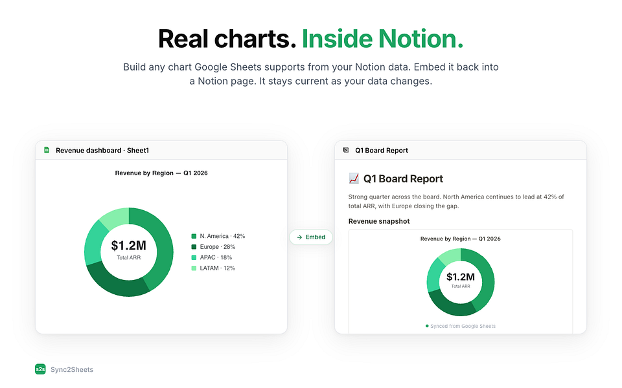
Task: Click the Google Sheets icon beside Revenue dashboard
Action: pyautogui.click(x=47, y=150)
